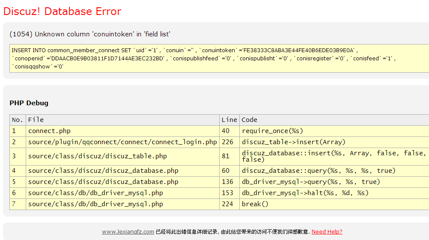Click the PHP Debug heading
The image size is (429, 240).
pyautogui.click(x=29, y=103)
